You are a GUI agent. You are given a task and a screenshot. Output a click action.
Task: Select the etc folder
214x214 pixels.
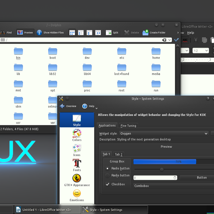tap(121, 53)
